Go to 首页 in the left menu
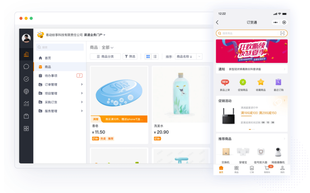This screenshot has width=310, height=193. point(60,58)
